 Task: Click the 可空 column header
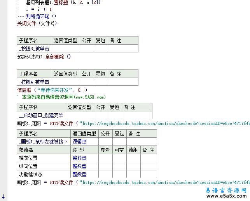coord(119,150)
